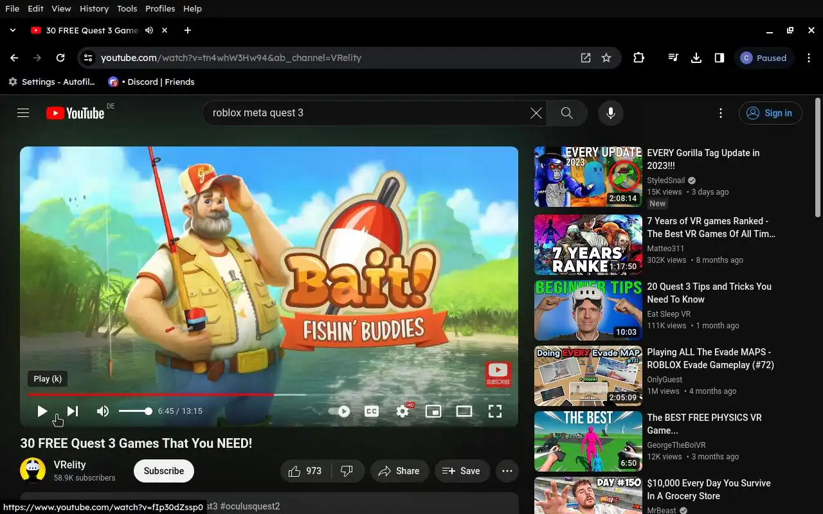Click the Sign in button

[x=770, y=113]
